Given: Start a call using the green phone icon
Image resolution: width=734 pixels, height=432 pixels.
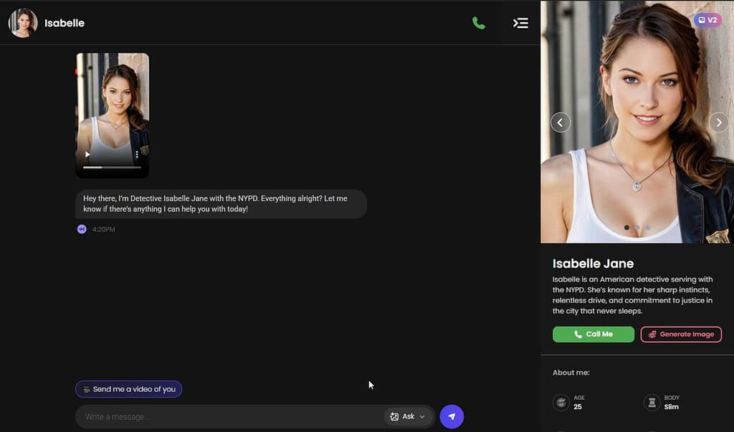Looking at the screenshot, I should (x=479, y=23).
